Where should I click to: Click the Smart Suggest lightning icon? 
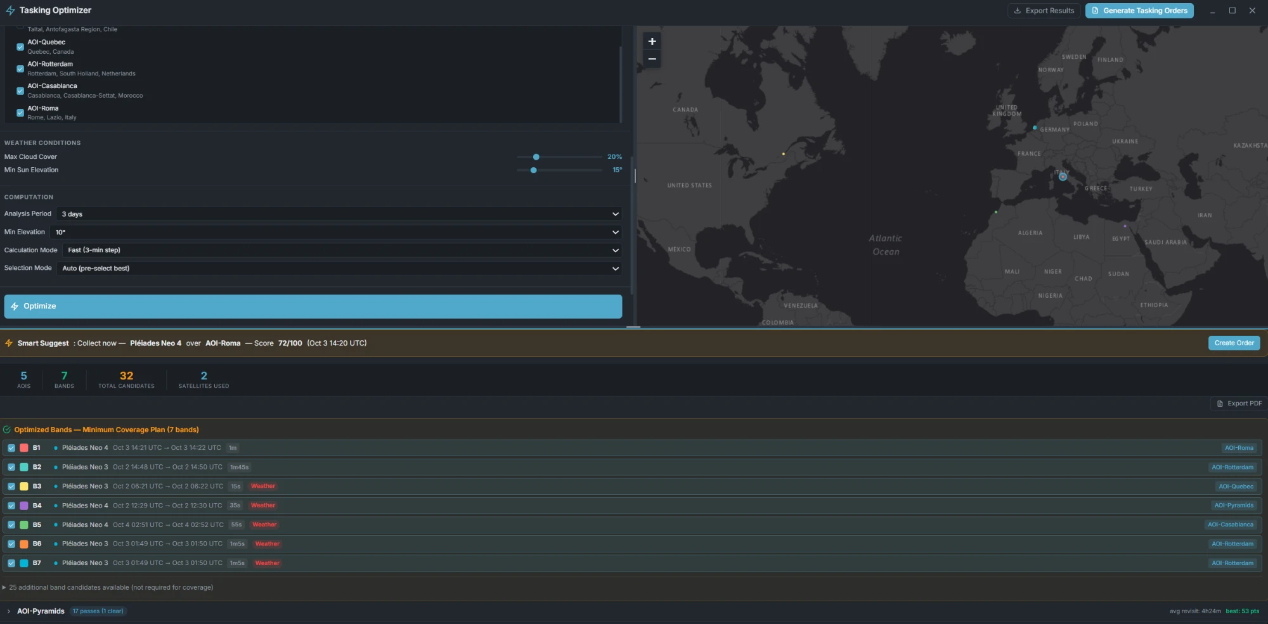coord(9,343)
